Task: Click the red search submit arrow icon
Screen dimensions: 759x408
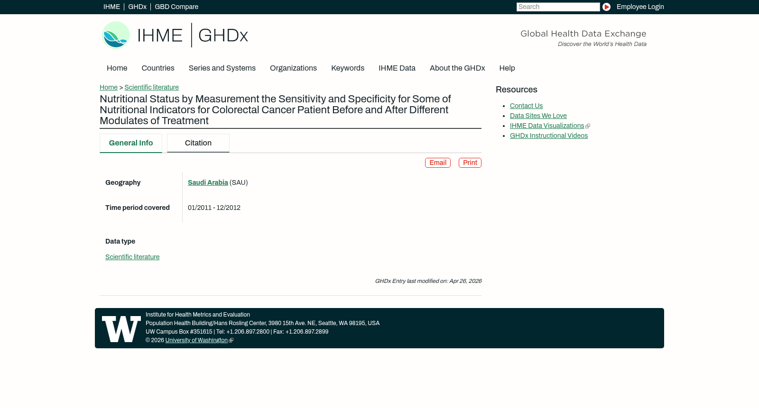Action: coord(606,7)
